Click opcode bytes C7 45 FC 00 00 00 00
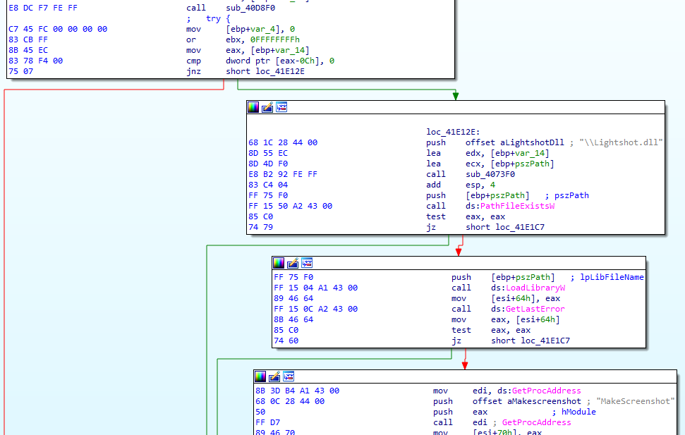 (x=58, y=29)
